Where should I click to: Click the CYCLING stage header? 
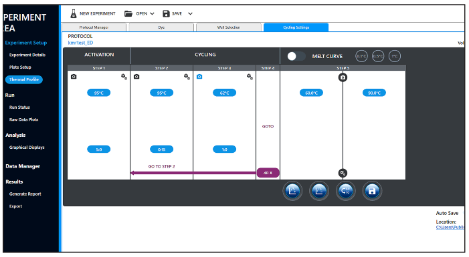click(205, 55)
